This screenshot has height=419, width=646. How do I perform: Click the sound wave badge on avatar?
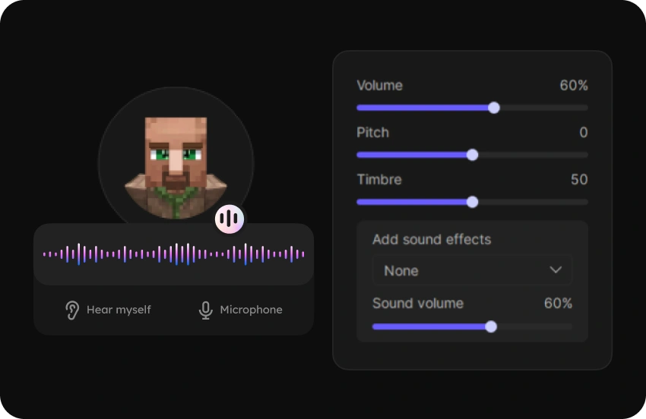(229, 219)
